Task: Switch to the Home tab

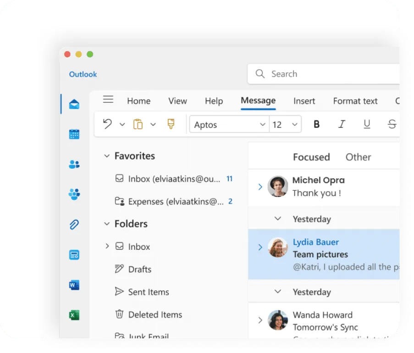Action: (138, 101)
